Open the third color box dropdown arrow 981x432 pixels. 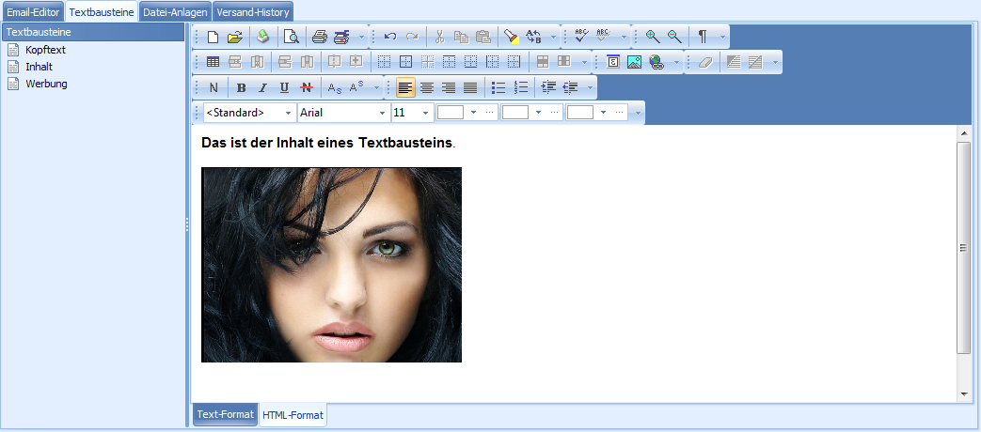point(603,113)
